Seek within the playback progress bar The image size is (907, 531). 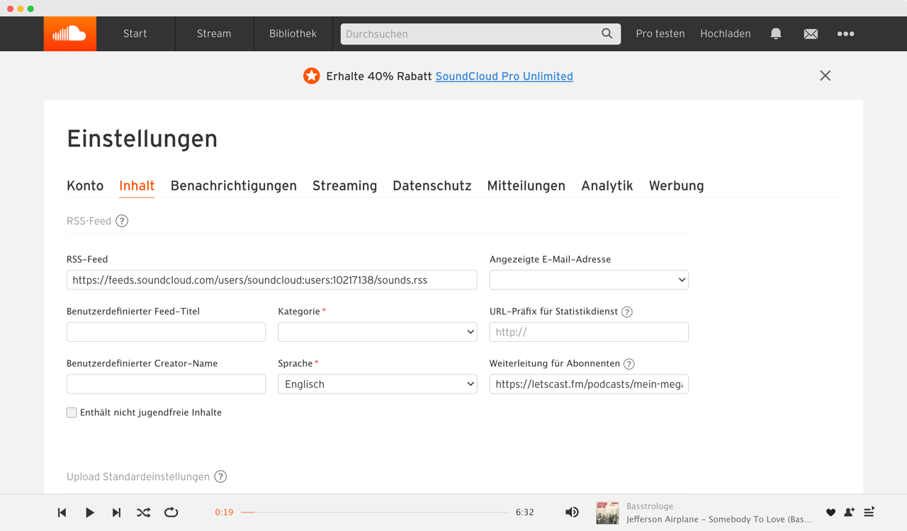coord(375,513)
